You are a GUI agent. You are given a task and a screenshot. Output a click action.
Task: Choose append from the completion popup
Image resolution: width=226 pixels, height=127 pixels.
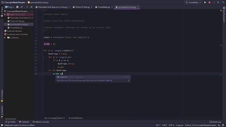coord(93,77)
